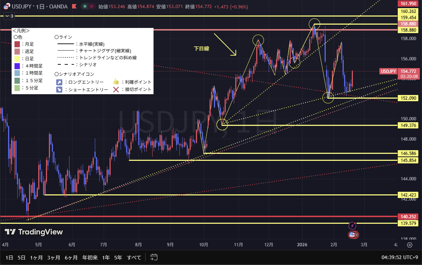Choose the 5年 range button

118,257
